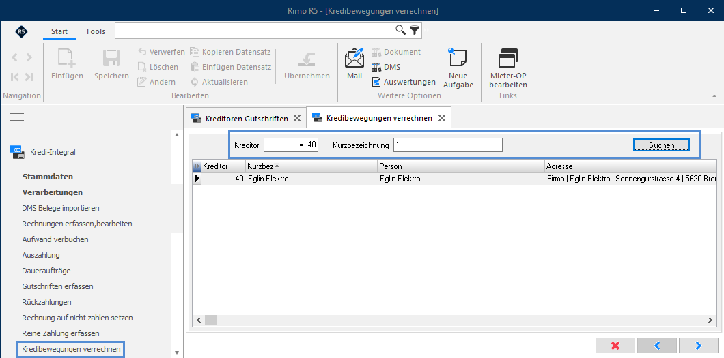This screenshot has height=358, width=724.
Task: Click the search magnifier icon
Action: (x=400, y=31)
